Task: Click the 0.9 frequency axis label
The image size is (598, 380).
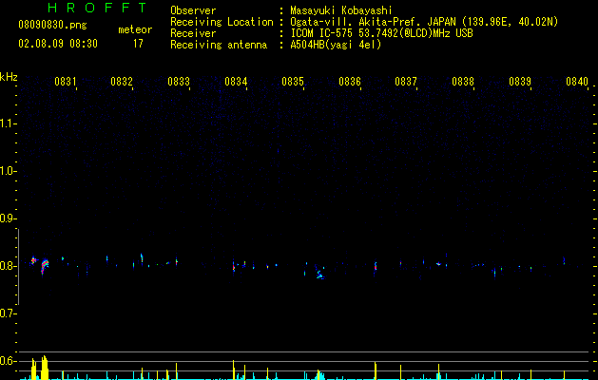Action: (x=8, y=218)
